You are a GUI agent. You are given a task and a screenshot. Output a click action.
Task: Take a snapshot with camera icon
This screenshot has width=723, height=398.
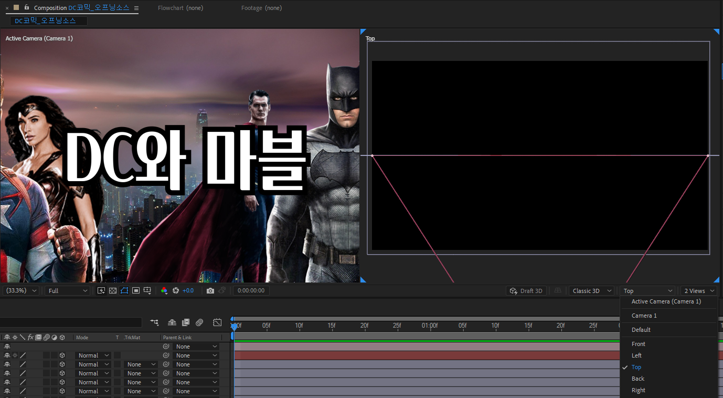point(210,290)
